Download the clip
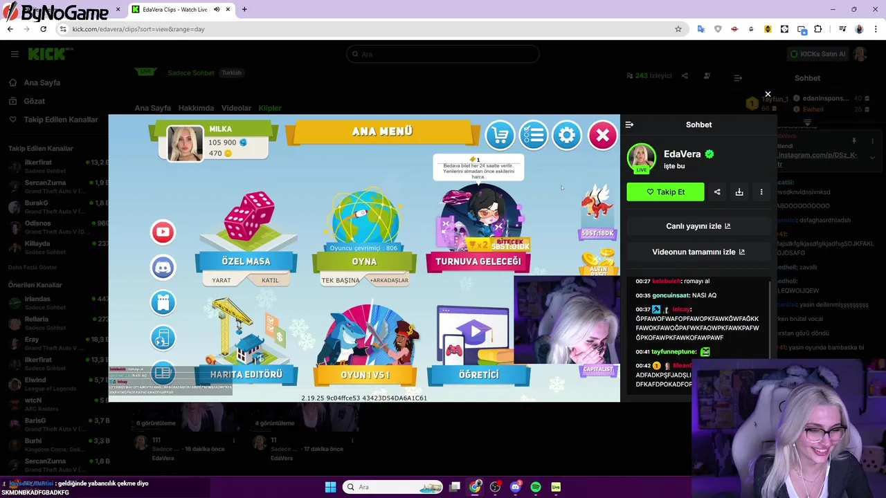 pos(739,192)
